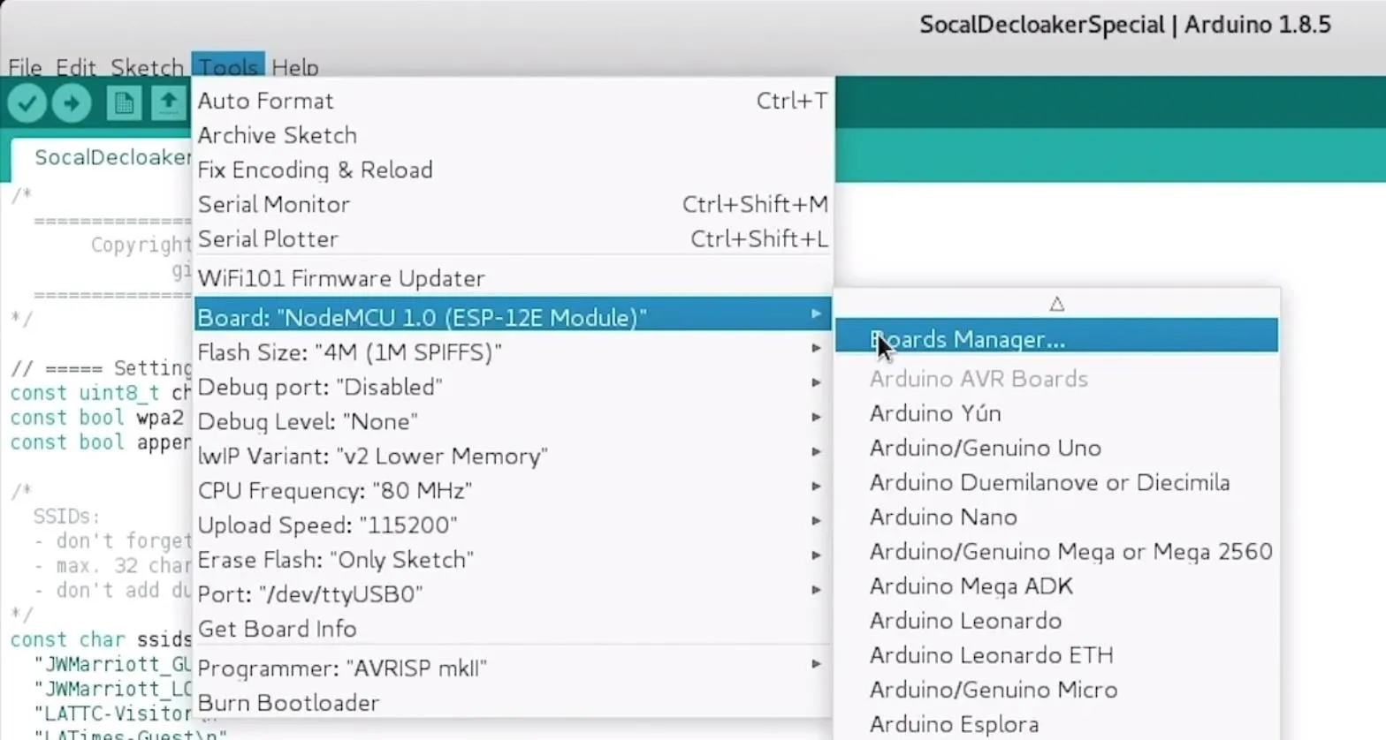Open the Serial Plotter
The width and height of the screenshot is (1386, 740).
pos(513,238)
